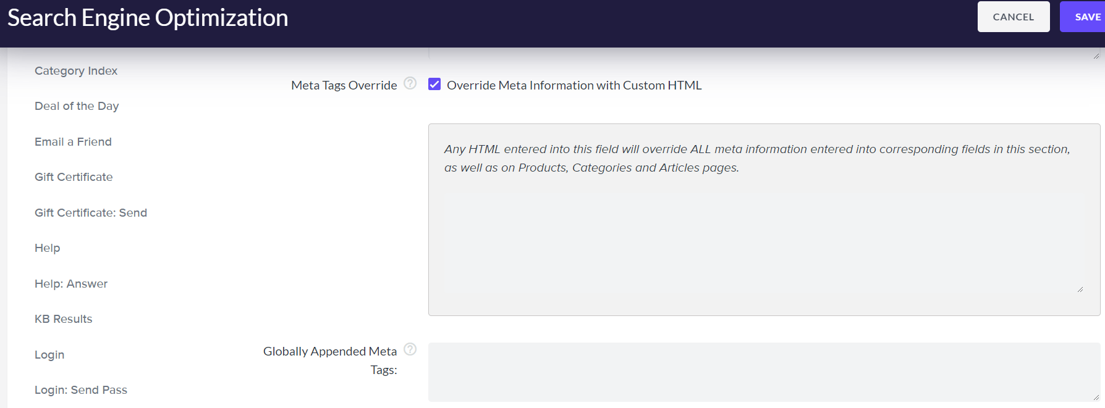
Task: Click resize handle of custom HTML textarea
Action: tap(1080, 289)
